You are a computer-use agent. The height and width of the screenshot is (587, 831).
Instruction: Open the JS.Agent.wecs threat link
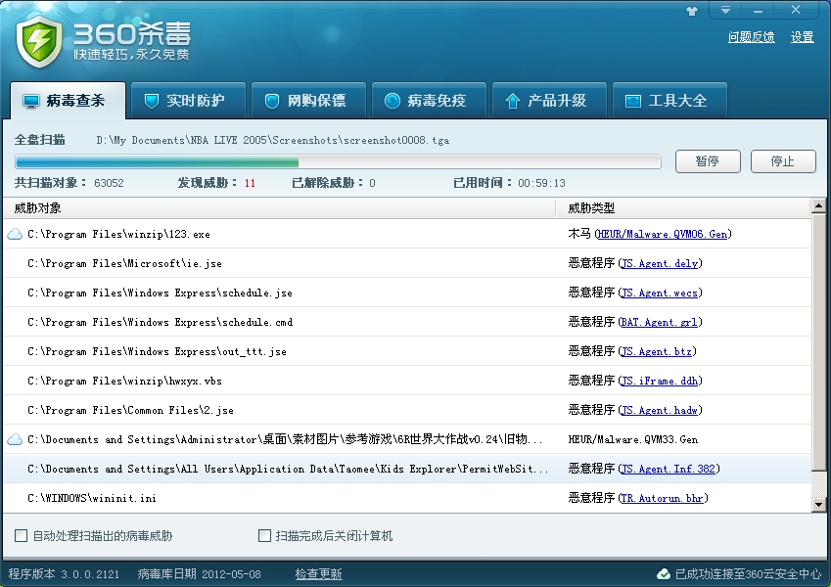(x=660, y=293)
